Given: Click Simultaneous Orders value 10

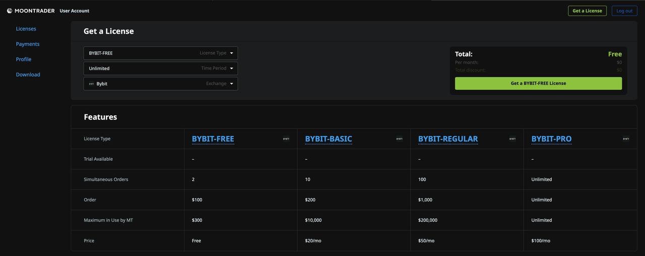Looking at the screenshot, I should point(308,179).
